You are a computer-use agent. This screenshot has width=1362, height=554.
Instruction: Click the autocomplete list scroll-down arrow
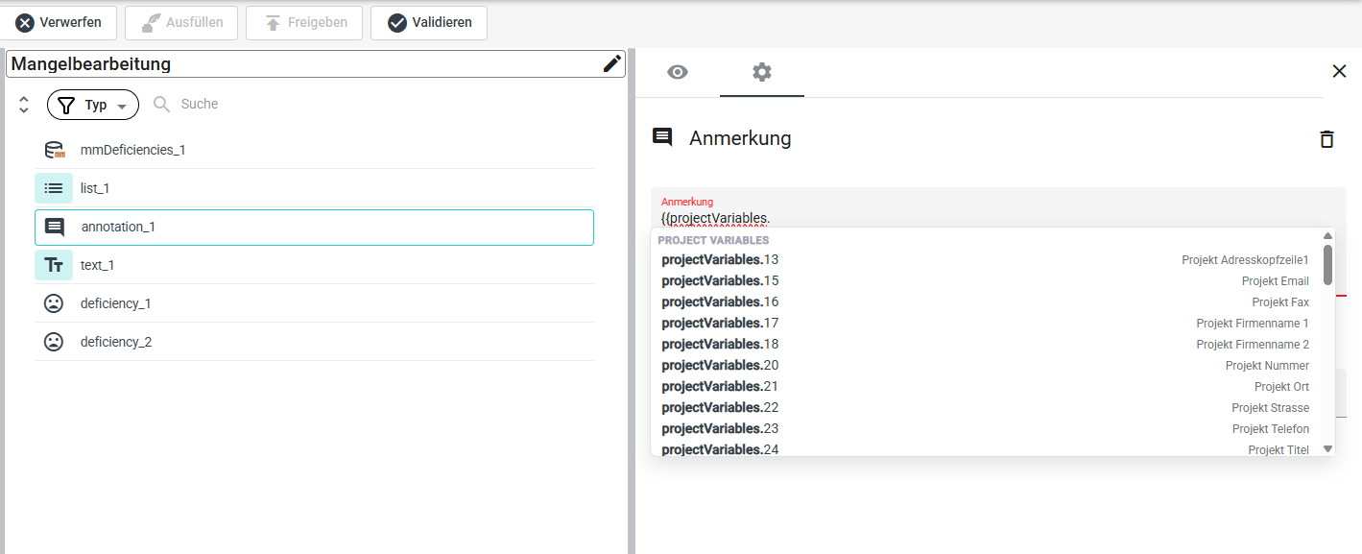(x=1327, y=448)
